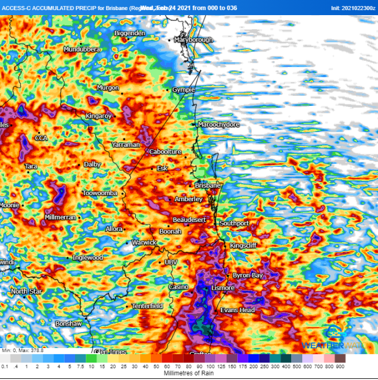Select the bright blue 200 mm legend swatch
378x380 pixels.
point(253,359)
